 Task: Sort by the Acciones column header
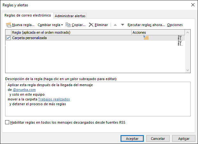pyautogui.click(x=139, y=32)
